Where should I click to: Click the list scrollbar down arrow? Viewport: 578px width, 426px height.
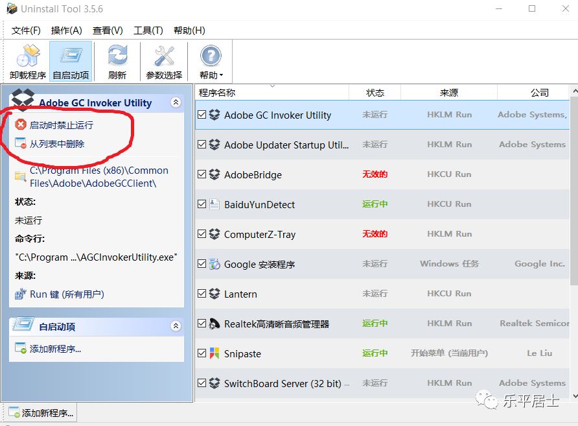pos(574,396)
